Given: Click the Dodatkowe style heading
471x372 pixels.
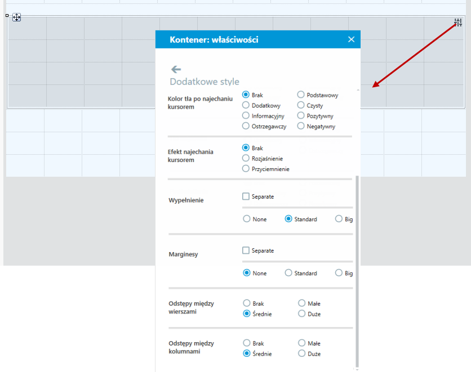Looking at the screenshot, I should (205, 82).
